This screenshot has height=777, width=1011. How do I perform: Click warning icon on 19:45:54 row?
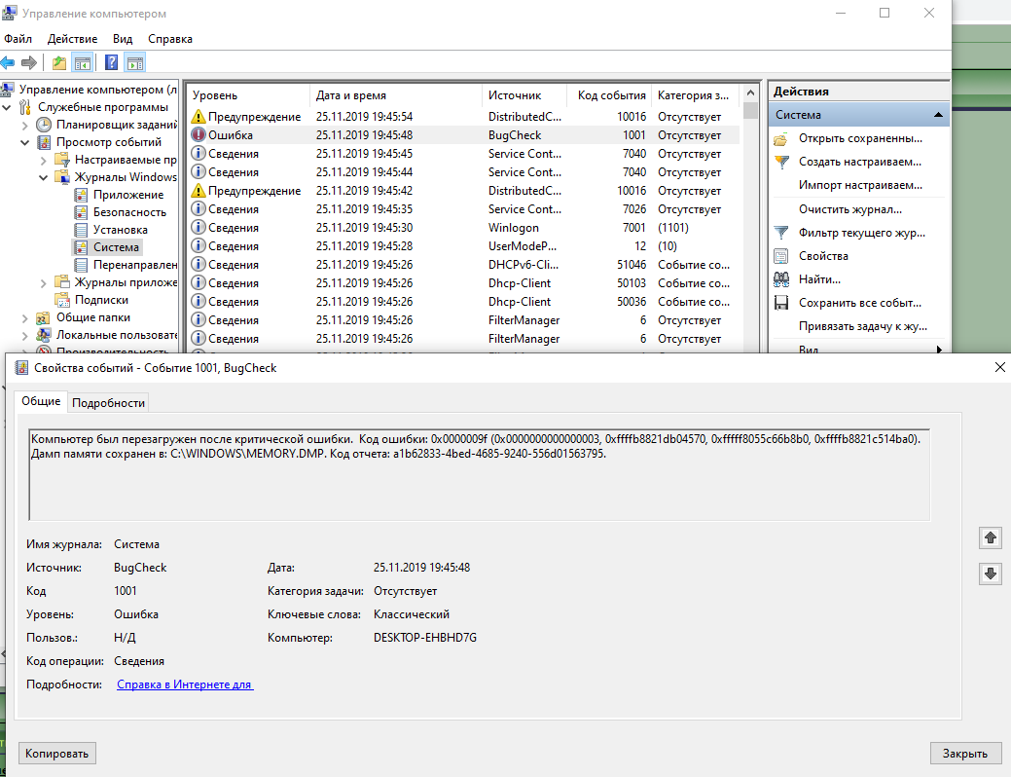tap(198, 117)
